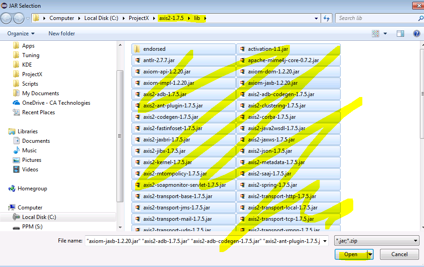Click the Forward navigation arrow button
424x267 pixels.
(19, 19)
